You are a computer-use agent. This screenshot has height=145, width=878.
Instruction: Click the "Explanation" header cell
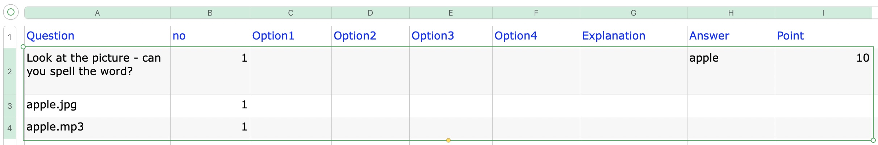pos(633,36)
